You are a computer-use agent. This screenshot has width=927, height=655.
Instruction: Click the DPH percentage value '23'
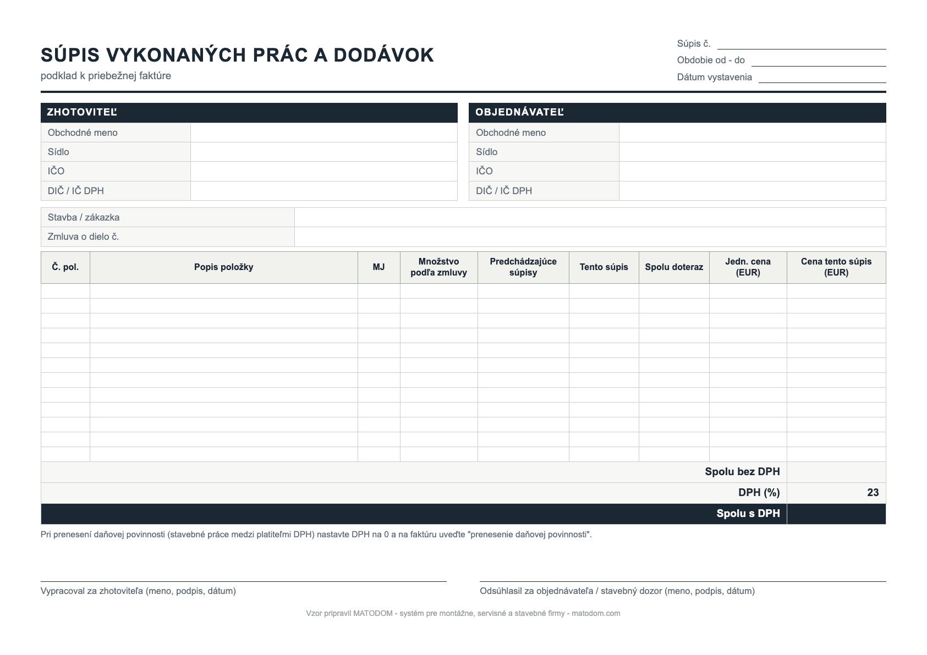click(873, 493)
